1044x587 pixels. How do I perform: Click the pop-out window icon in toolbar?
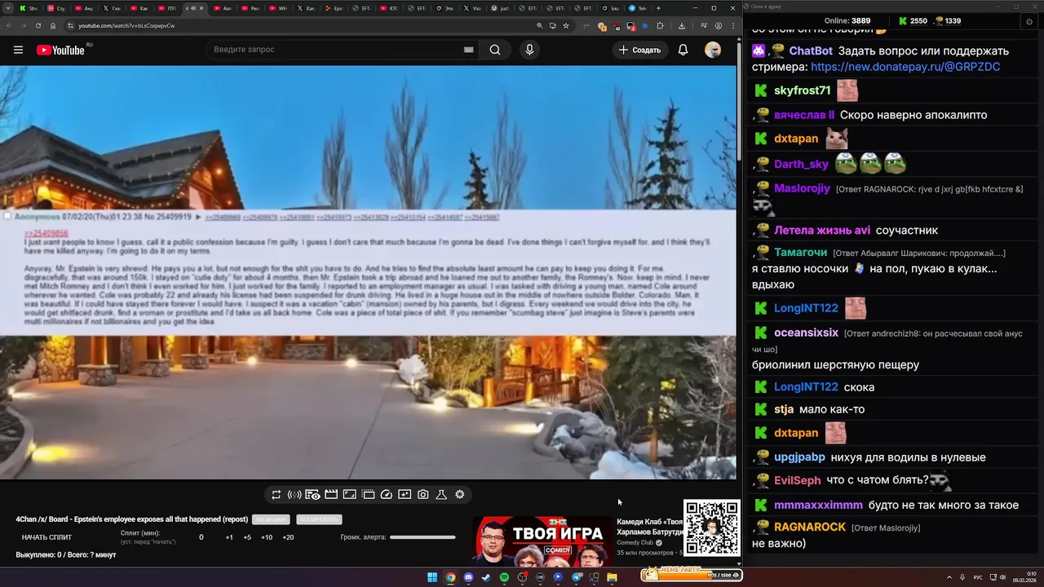[x=368, y=495]
